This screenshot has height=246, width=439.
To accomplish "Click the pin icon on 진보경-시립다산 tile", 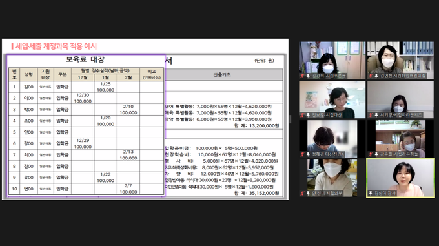I will 308,115.
